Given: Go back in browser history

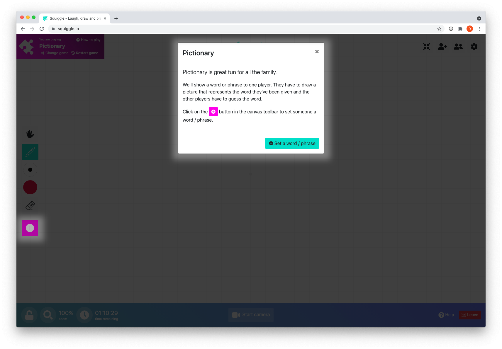Looking at the screenshot, I should pyautogui.click(x=23, y=29).
